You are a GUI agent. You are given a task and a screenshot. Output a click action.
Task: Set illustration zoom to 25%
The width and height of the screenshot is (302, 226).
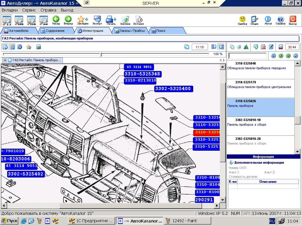[x=31, y=20]
